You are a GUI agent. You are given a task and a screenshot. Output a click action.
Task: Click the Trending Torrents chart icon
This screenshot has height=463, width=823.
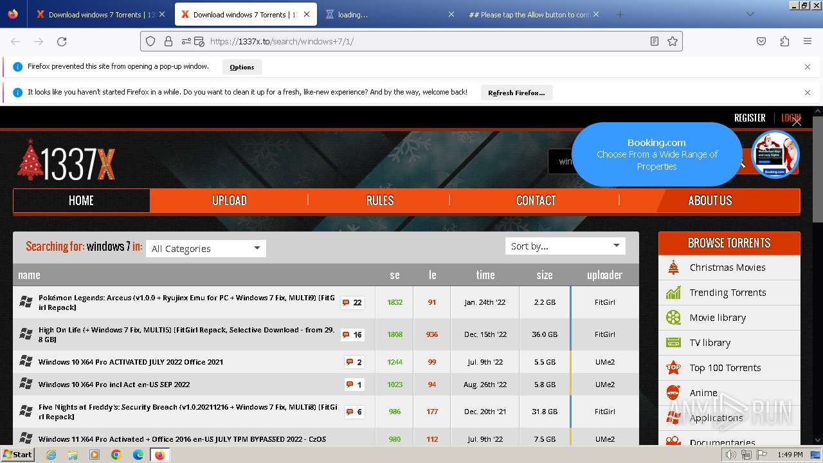(x=673, y=293)
